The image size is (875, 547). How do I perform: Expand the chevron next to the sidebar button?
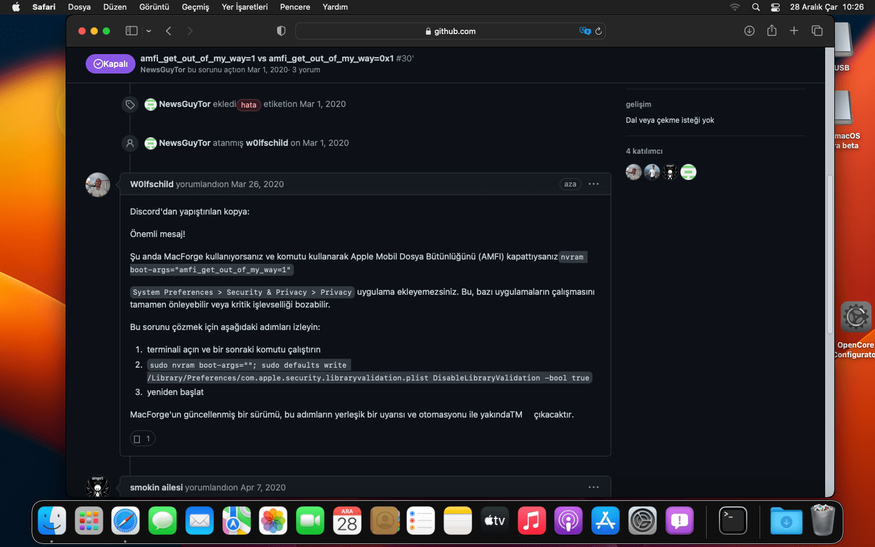[x=148, y=30]
